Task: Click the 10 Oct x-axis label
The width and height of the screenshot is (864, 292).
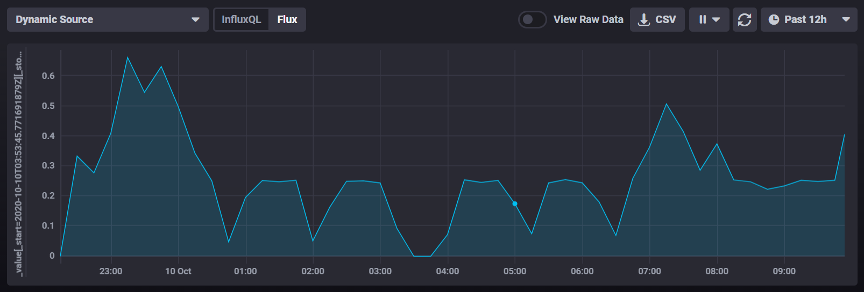Action: [x=178, y=272]
